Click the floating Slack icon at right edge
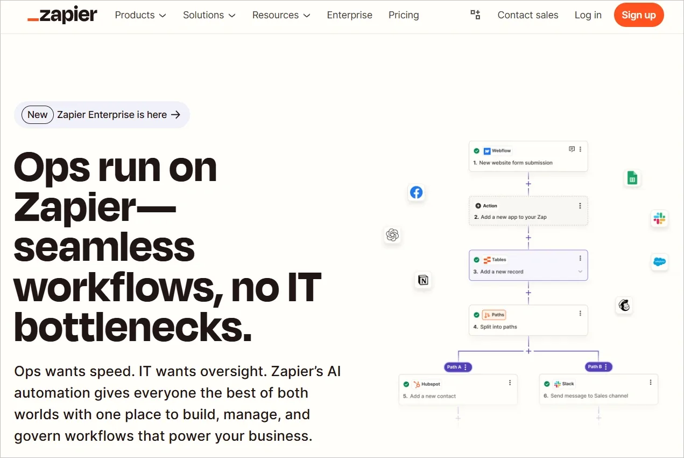 click(659, 218)
